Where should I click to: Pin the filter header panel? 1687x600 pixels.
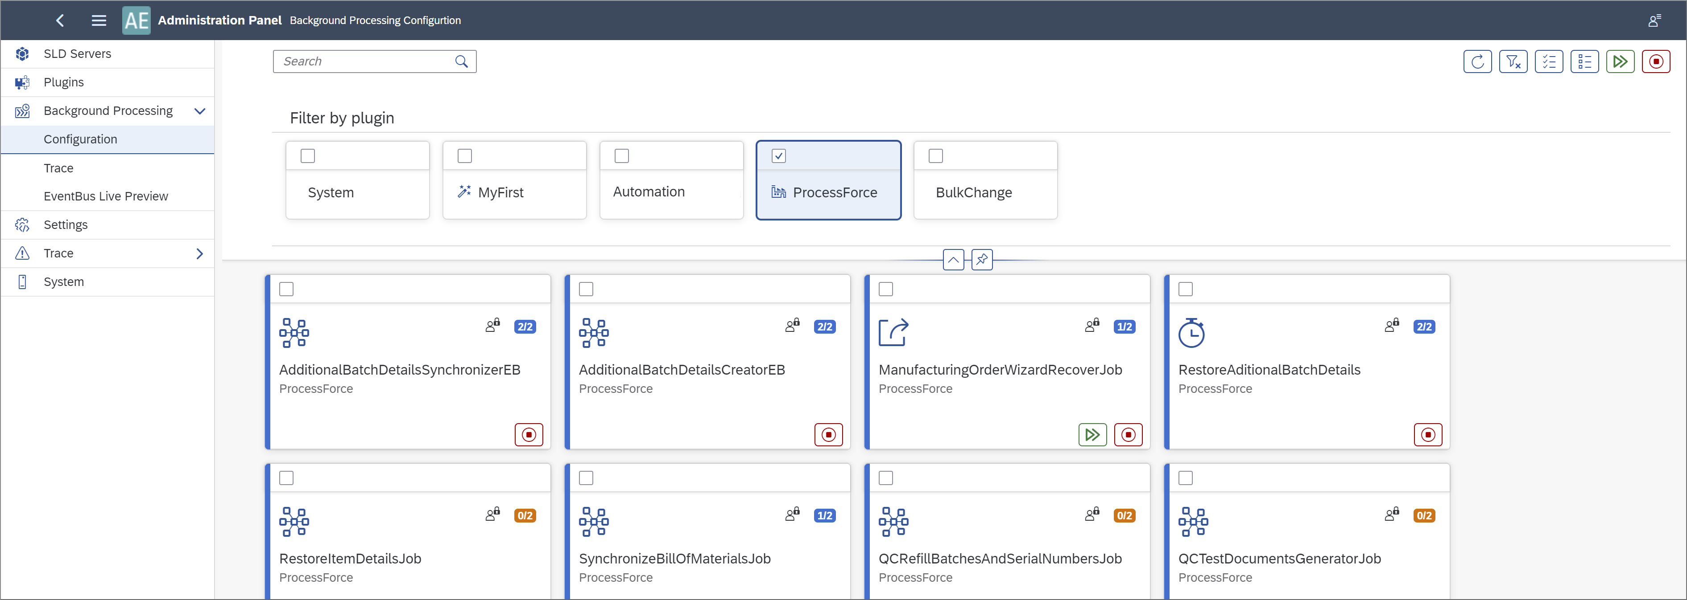click(x=982, y=260)
